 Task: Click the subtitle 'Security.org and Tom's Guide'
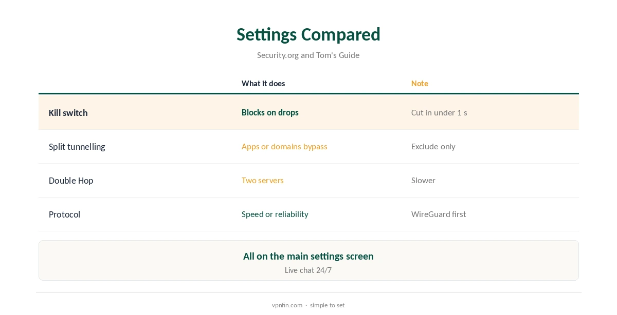[x=308, y=55]
